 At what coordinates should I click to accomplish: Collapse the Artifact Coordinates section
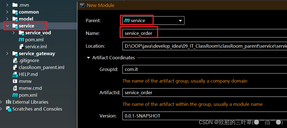click(88, 58)
